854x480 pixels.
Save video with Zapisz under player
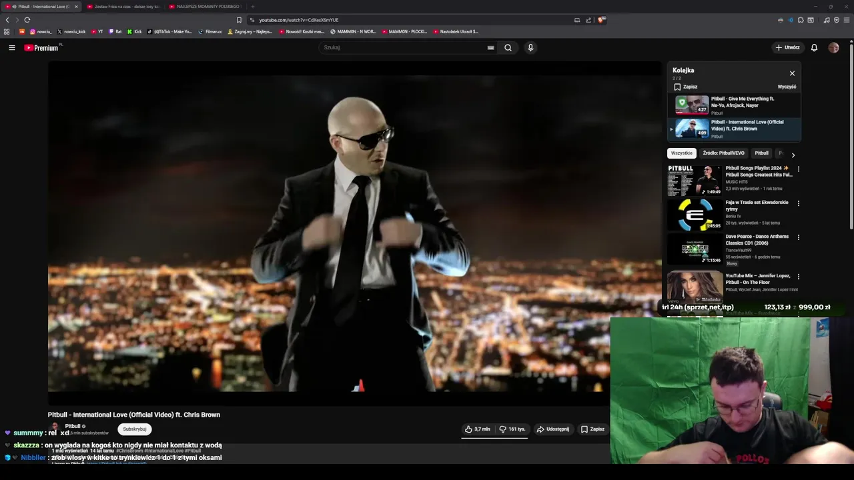(592, 429)
